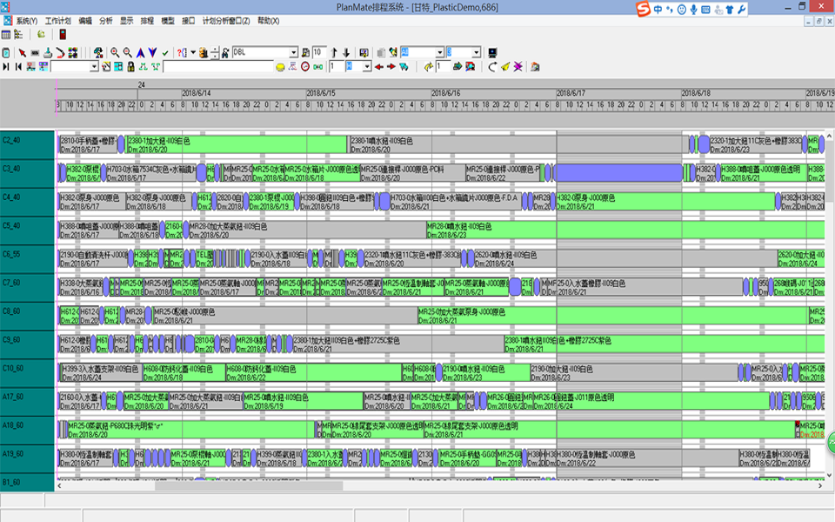Click the black circular refresh arrow icon
Screen dimensions: 835x522
click(x=492, y=67)
